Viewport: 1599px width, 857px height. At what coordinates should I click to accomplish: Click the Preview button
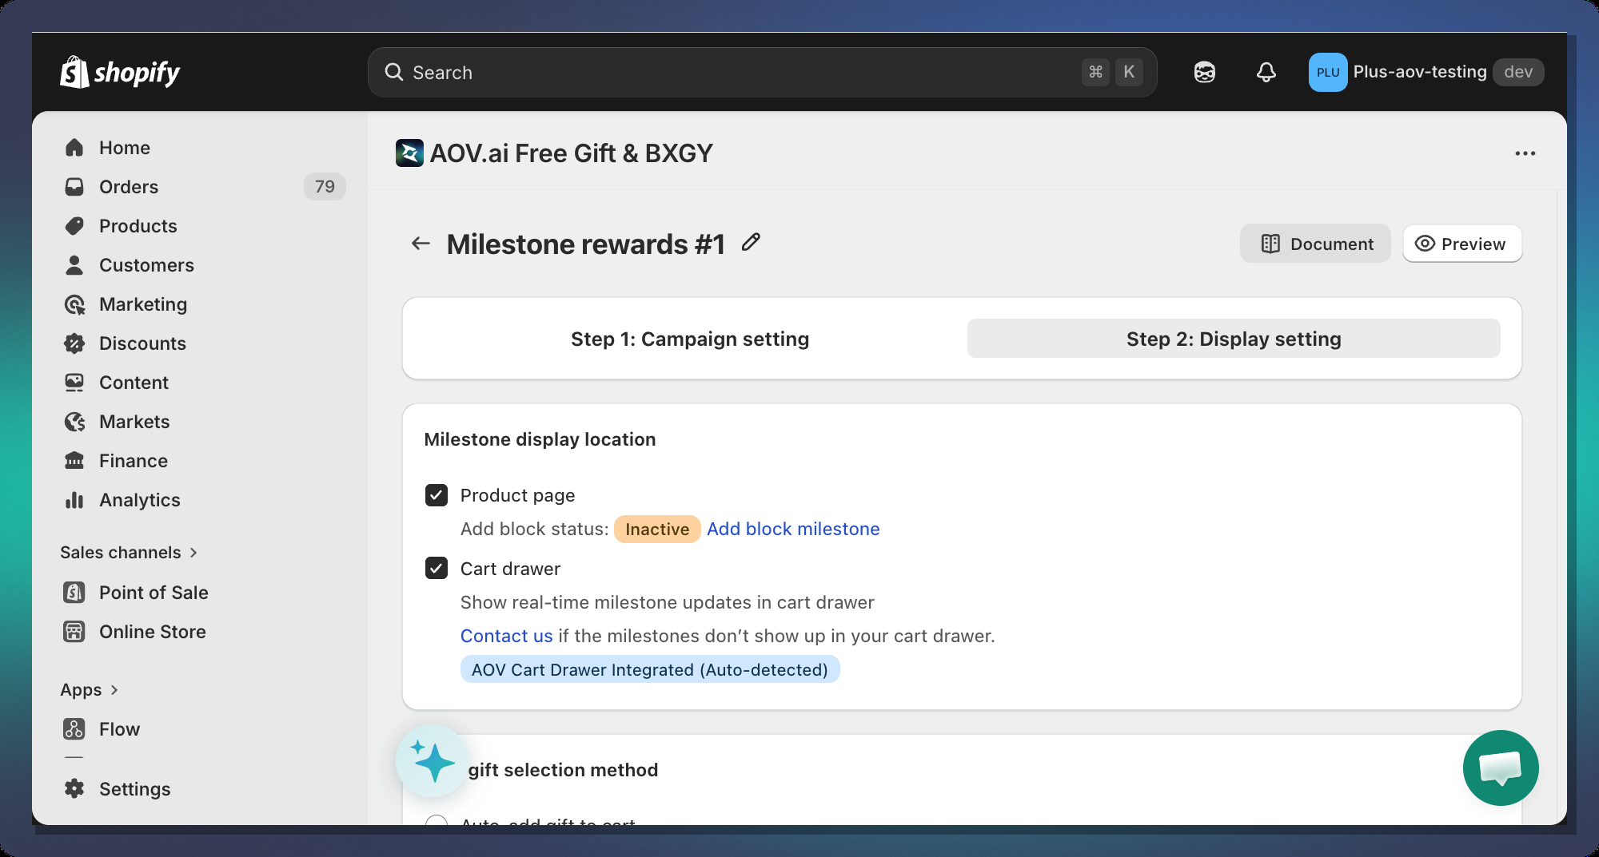coord(1461,244)
